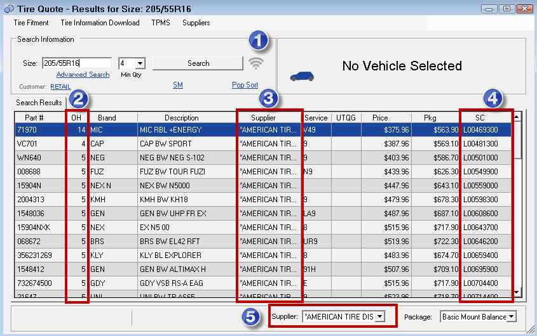Sort by Price column header

[x=380, y=118]
